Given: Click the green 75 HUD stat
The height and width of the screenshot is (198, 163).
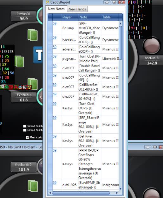Looking at the screenshot, I should [x=7, y=56].
